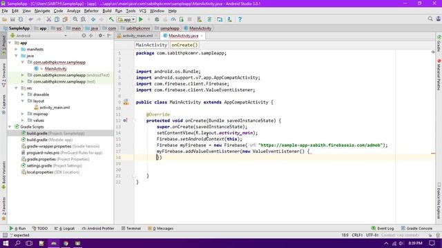Copy selection using the toolbar icon
Viewport: 442px width, 248px height.
(x=57, y=19)
